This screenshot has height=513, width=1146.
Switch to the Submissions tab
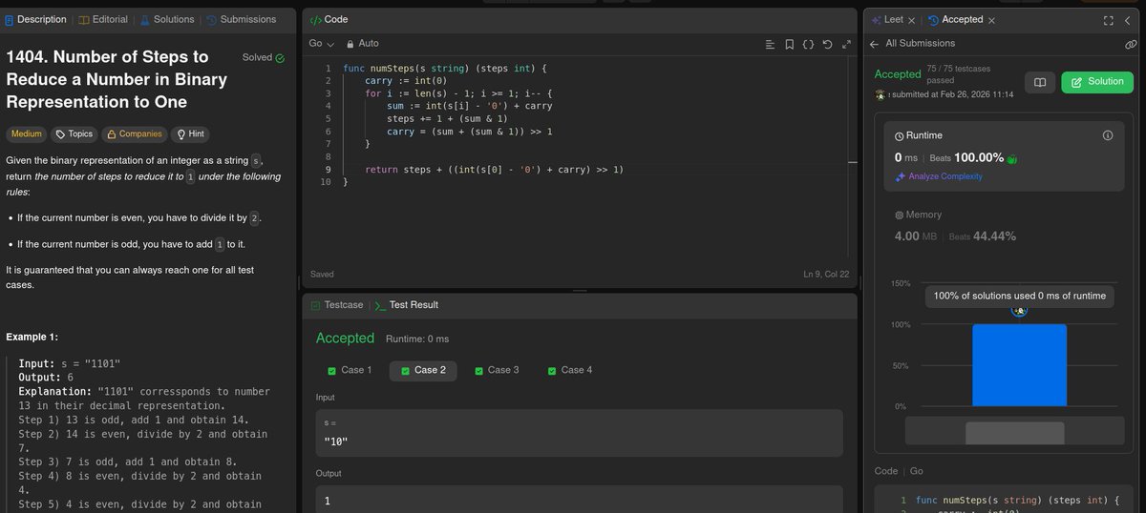[241, 19]
